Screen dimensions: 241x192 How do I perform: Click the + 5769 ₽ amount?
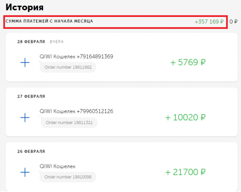(188, 62)
